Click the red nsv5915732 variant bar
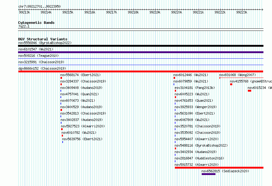Viewport: 272px width, 186px height. click(219, 168)
